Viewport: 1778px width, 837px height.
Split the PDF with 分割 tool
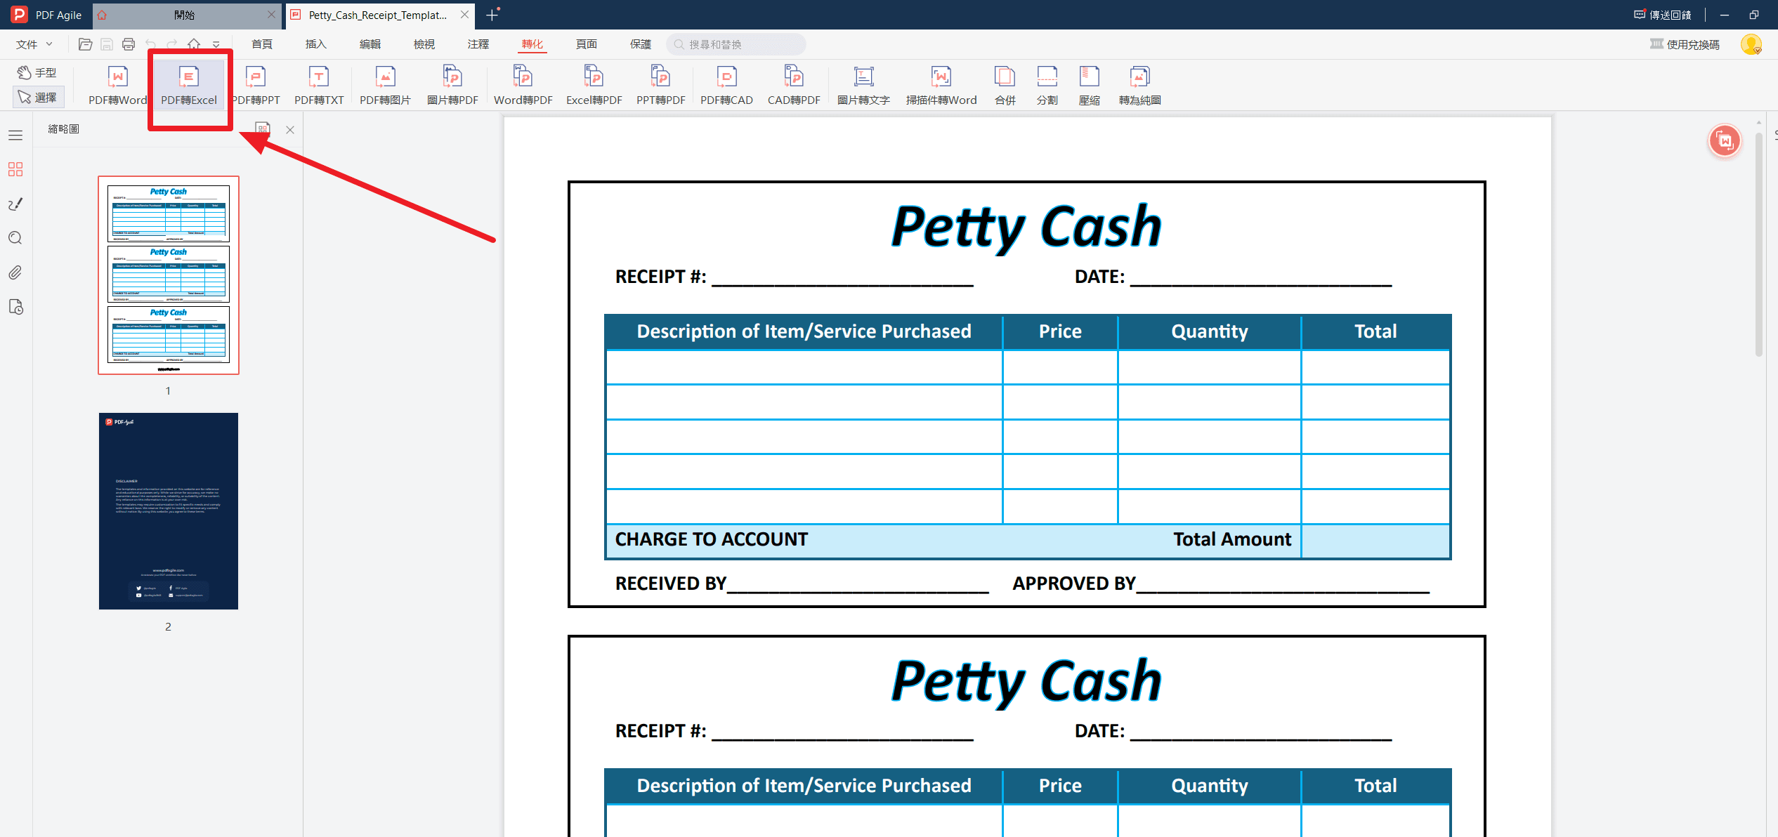[x=1047, y=86]
